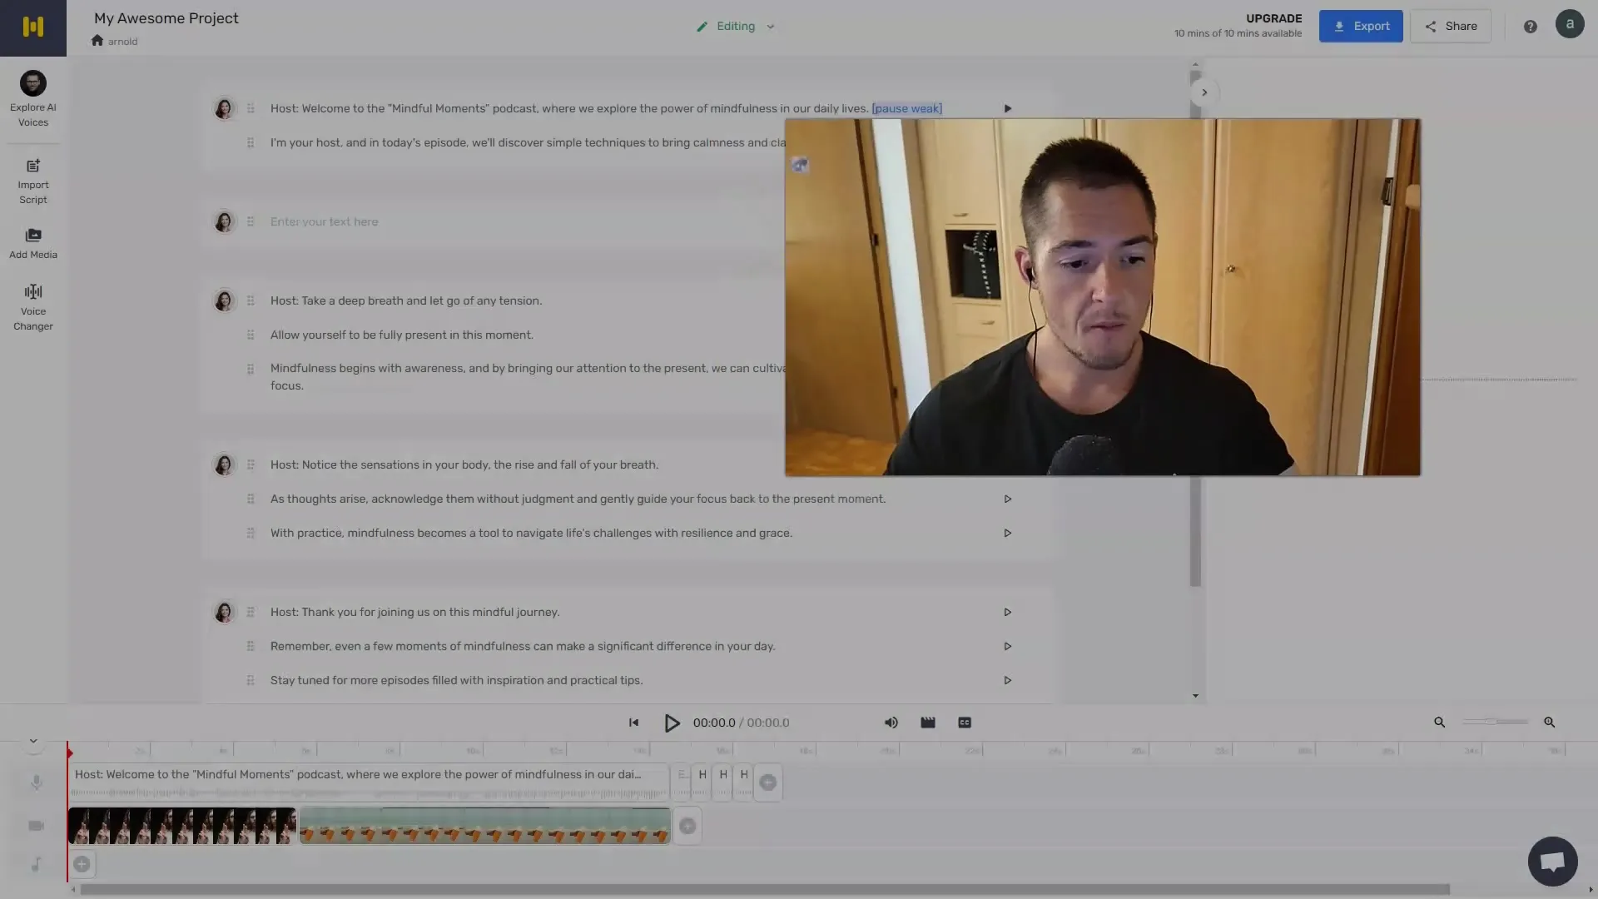Open the Add Media panel
The width and height of the screenshot is (1598, 899).
(33, 242)
